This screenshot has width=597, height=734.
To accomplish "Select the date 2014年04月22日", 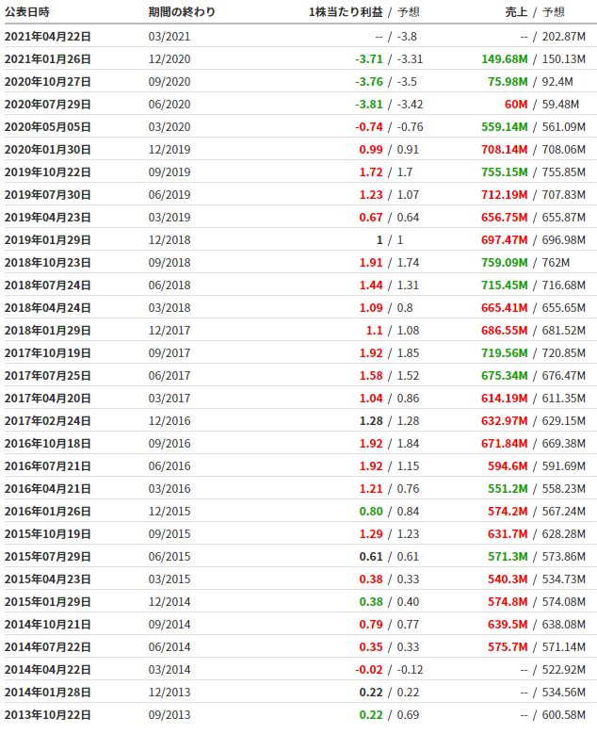I will pyautogui.click(x=48, y=670).
